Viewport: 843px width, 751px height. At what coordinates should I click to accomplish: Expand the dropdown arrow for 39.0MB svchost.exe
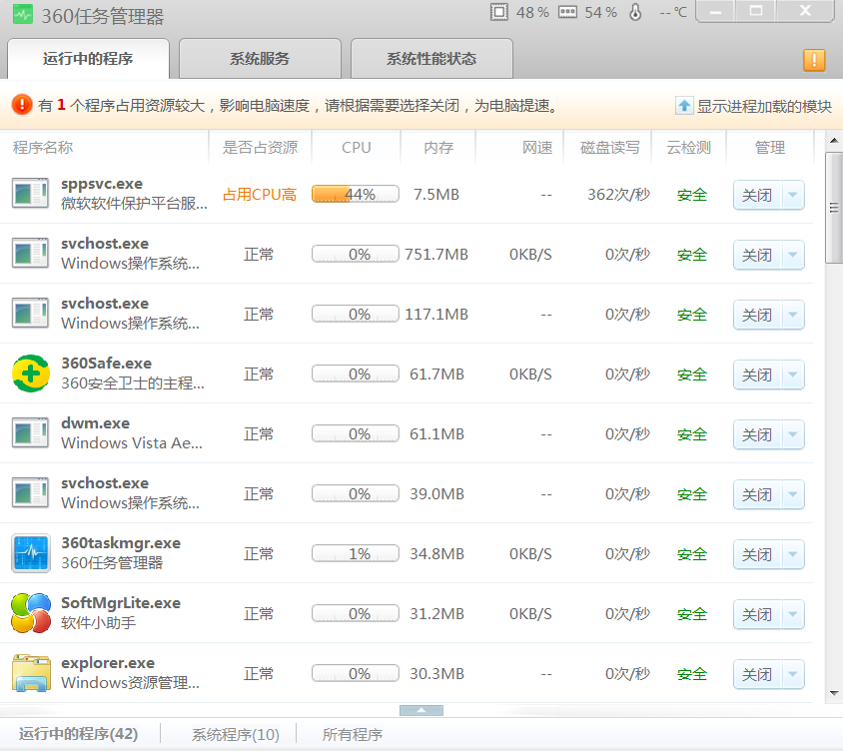(793, 494)
